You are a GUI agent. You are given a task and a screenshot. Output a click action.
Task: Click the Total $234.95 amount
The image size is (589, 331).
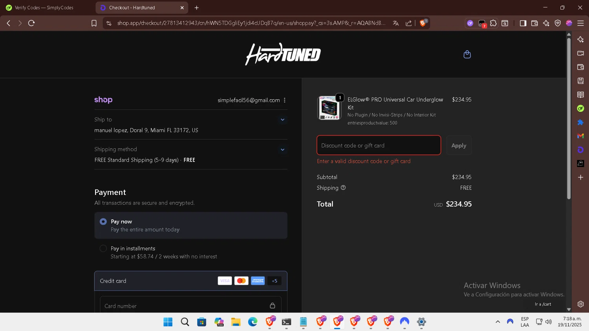[x=459, y=204]
